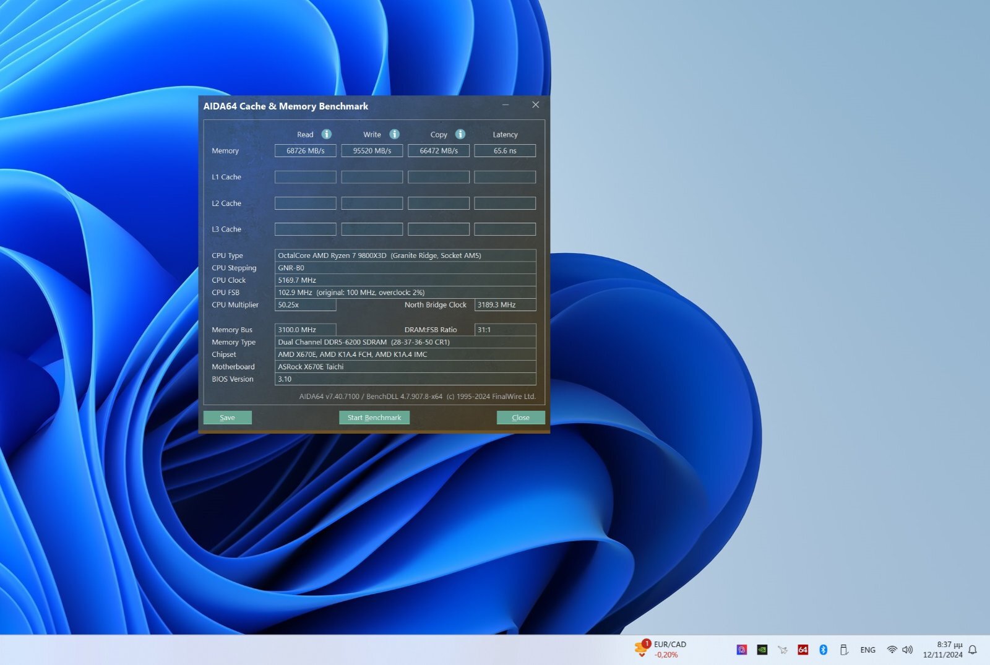This screenshot has height=665, width=990.
Task: Click the Memory Latency value 65.6 ns
Action: click(505, 150)
